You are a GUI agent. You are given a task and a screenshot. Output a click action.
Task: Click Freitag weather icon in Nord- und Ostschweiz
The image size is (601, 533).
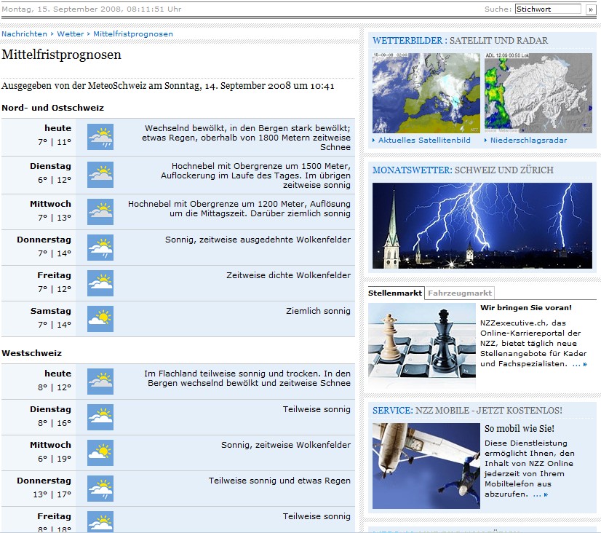tap(100, 283)
